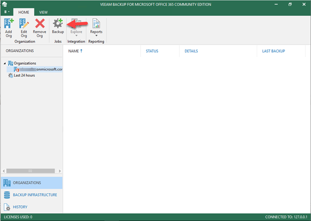Open the HISTORY navigation pane
Viewport: 311px width, 221px height.
click(32, 207)
